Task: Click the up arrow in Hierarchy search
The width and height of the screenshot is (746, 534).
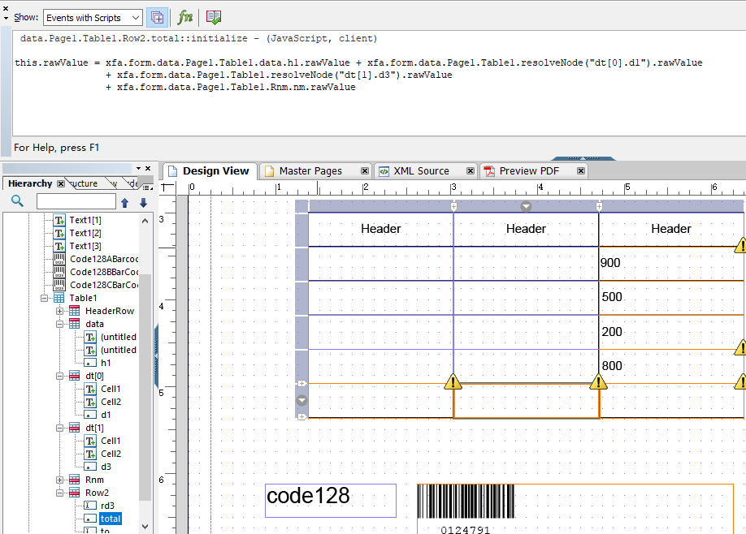Action: (125, 202)
